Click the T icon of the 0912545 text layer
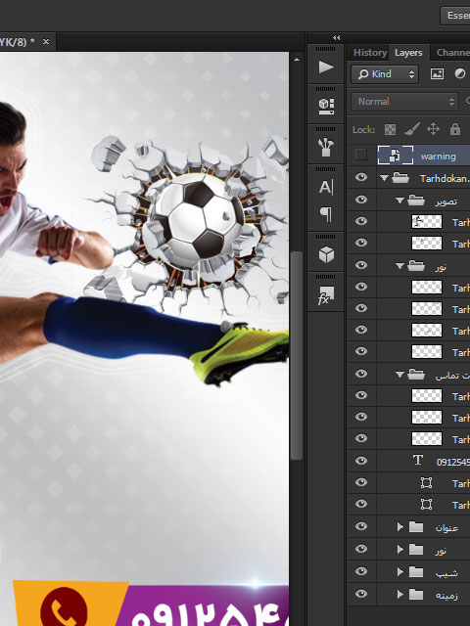 418,461
